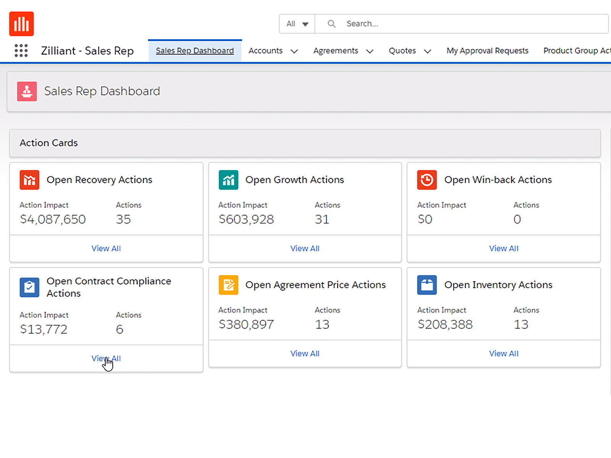The height and width of the screenshot is (458, 611).
Task: Click the Open Recovery Actions card icon
Action: point(29,180)
